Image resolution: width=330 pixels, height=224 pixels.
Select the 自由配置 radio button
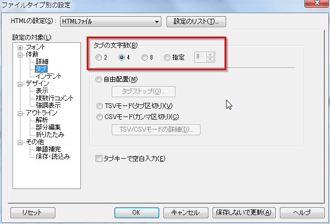pyautogui.click(x=99, y=79)
